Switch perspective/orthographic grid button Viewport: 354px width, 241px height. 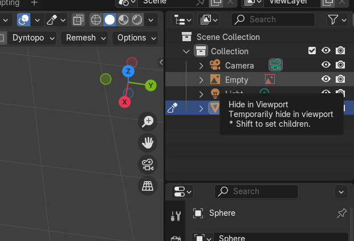148,186
